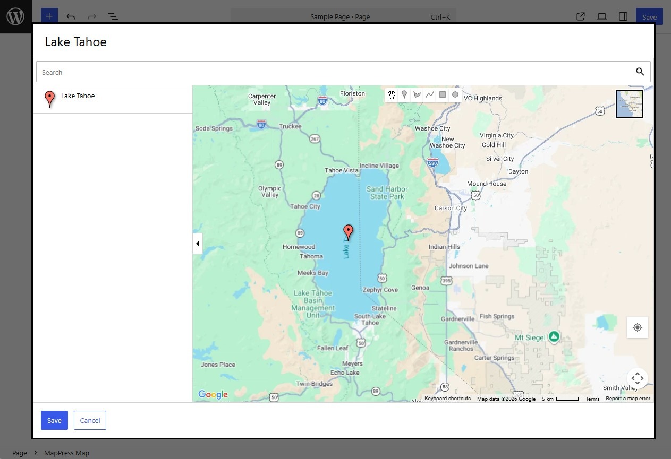This screenshot has height=459, width=671.
Task: Open View Page in new tab
Action: point(581,16)
